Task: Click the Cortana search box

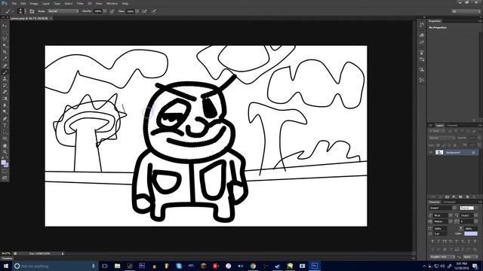Action: click(55, 266)
